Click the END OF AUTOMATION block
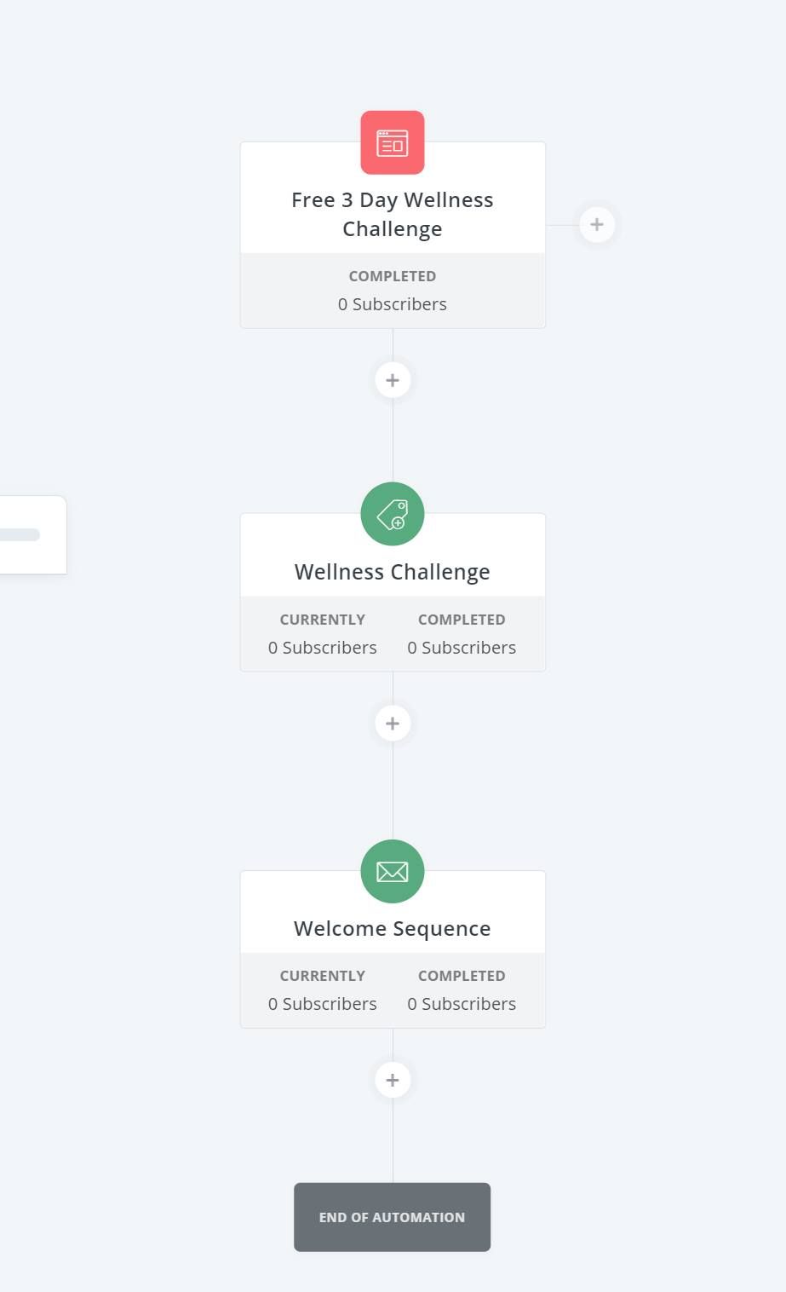Viewport: 786px width, 1292px height. [393, 1217]
